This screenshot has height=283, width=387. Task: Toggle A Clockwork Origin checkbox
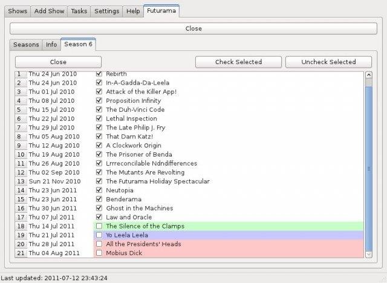99,145
